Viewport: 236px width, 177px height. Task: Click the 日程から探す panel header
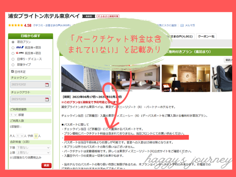[x=31, y=36]
